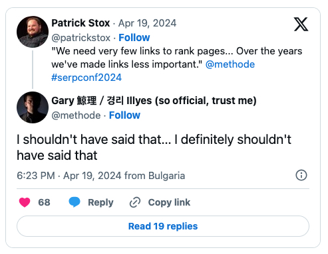Follow Patrick Stox

134,38
